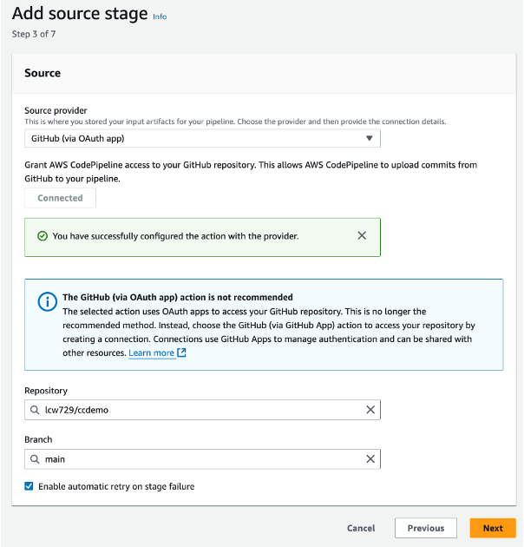Click the Repository search magnifier icon

click(x=36, y=410)
